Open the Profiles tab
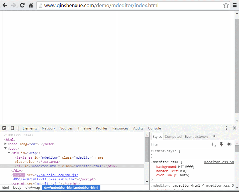The width and height of the screenshot is (239, 192). coord(102,128)
